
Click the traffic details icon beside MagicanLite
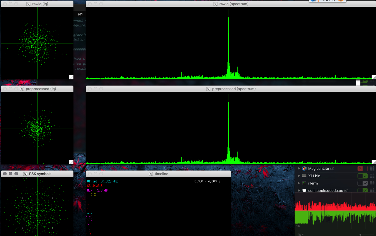372,169
